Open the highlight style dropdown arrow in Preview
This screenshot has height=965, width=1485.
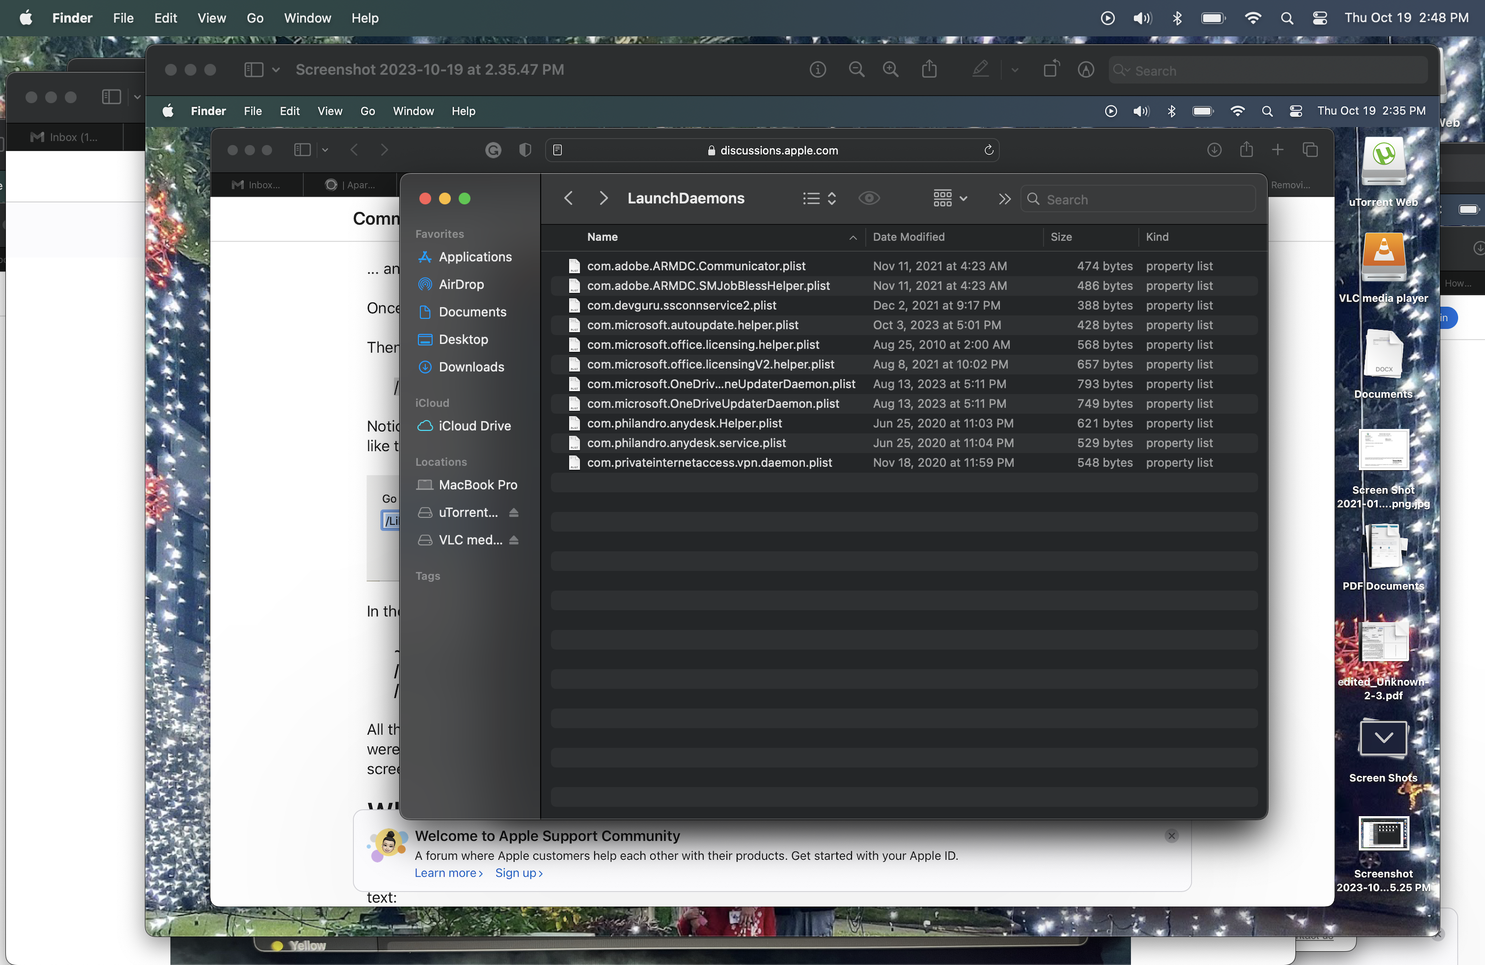click(1015, 70)
